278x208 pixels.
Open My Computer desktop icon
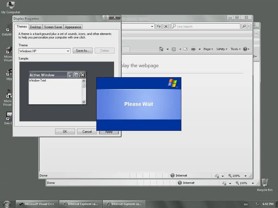coord(11,7)
